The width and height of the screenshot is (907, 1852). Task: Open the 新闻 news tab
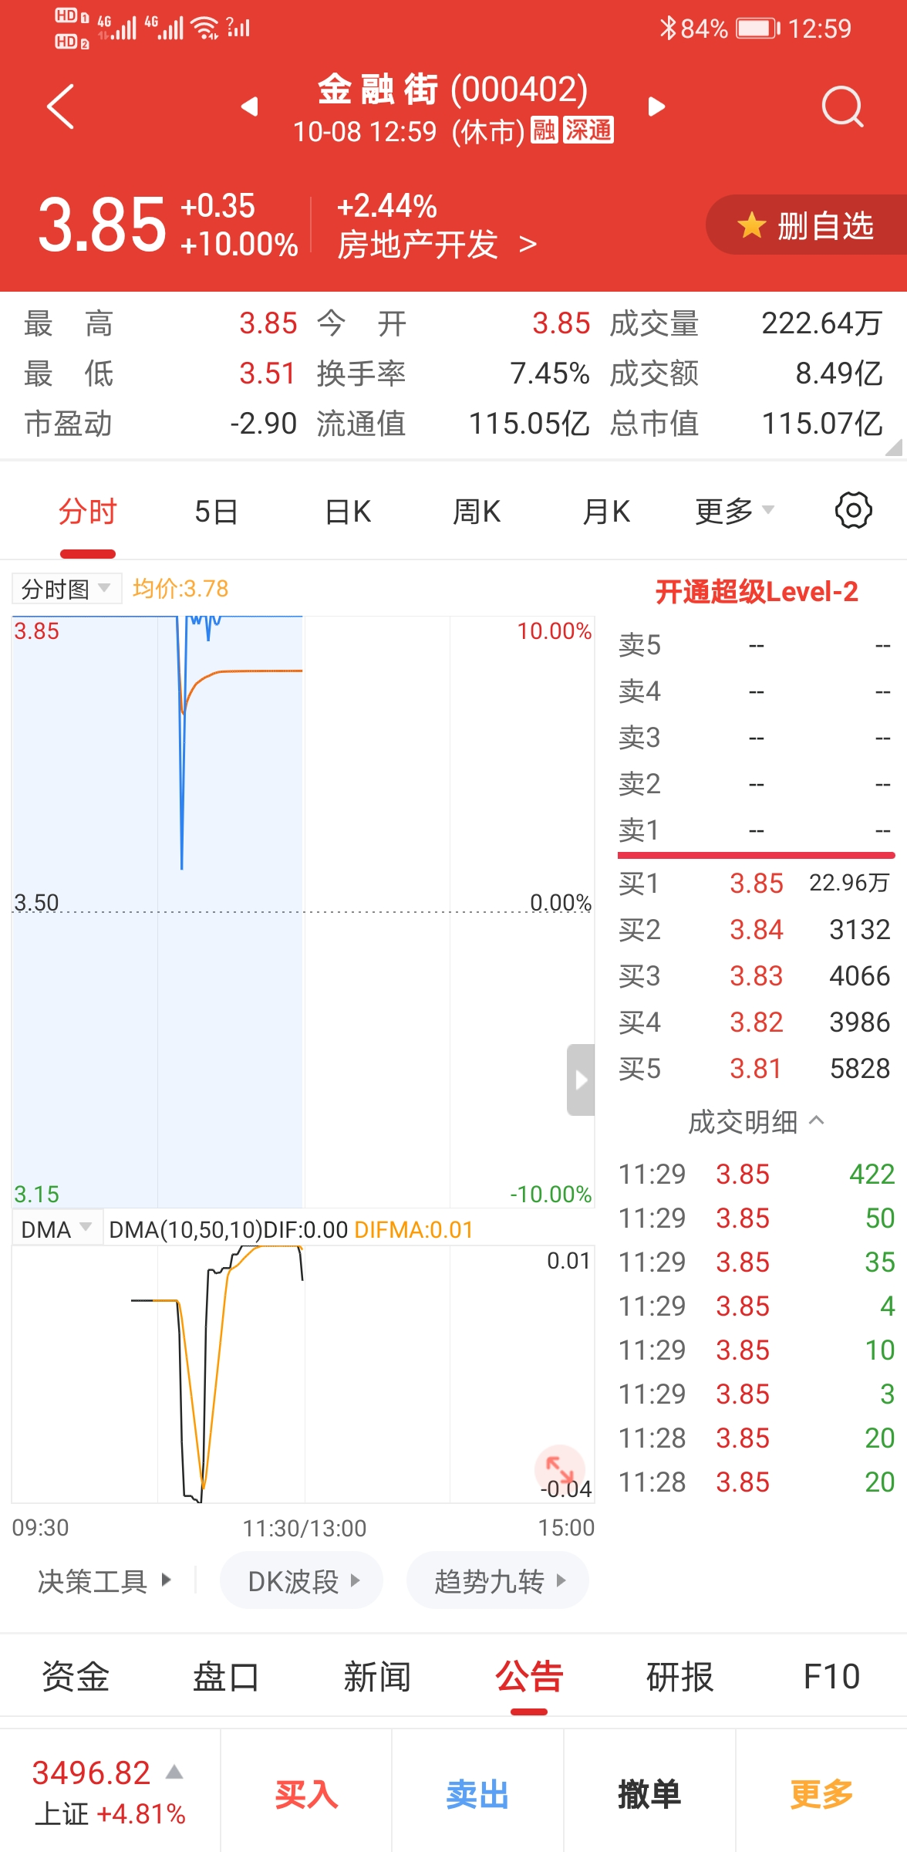coord(377,1677)
